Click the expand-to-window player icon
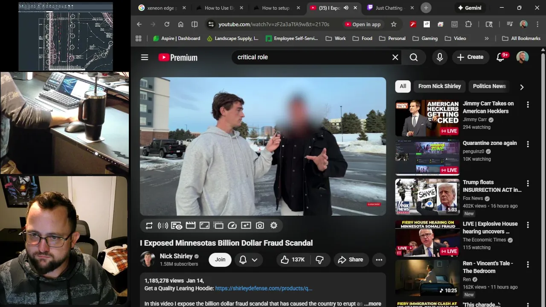Image resolution: width=546 pixels, height=307 pixels. (x=204, y=226)
